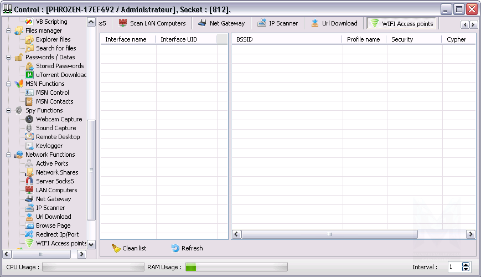Click the broom icon for Clean list
This screenshot has height=277, width=481.
116,248
